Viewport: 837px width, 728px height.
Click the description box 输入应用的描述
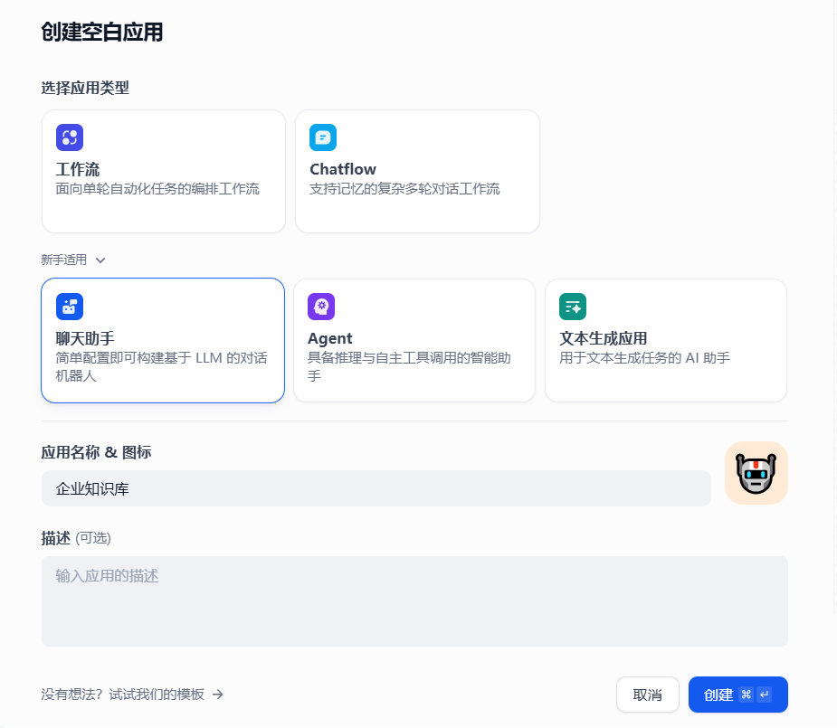[x=414, y=601]
